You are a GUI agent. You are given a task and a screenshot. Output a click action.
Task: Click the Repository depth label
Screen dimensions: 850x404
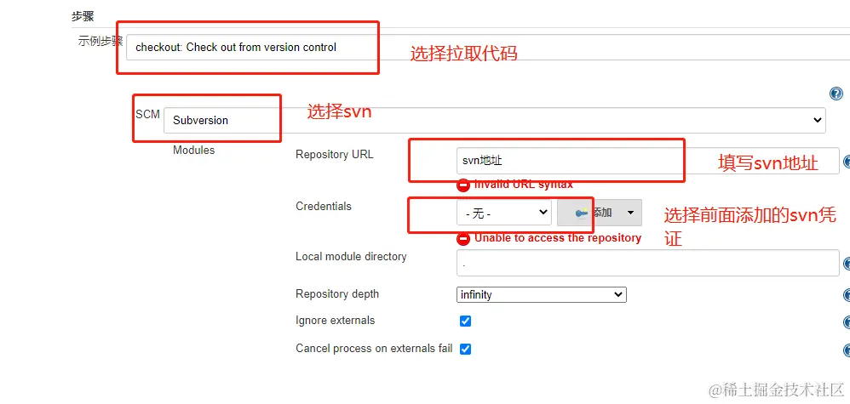tap(337, 294)
